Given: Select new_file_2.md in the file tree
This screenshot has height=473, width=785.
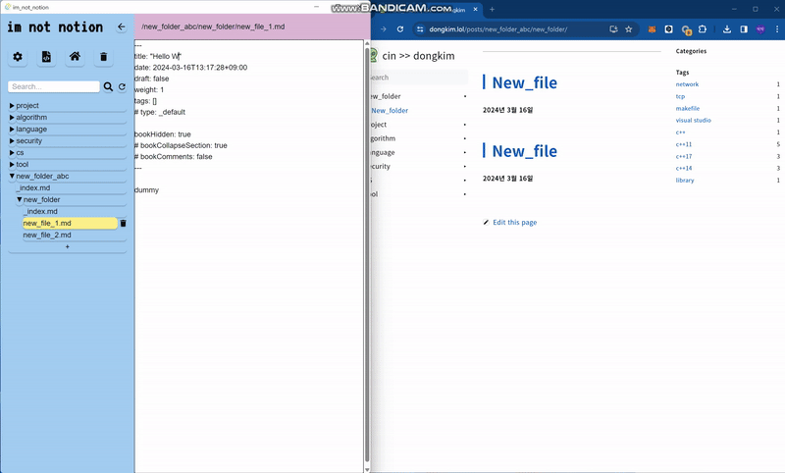Looking at the screenshot, I should coord(47,236).
